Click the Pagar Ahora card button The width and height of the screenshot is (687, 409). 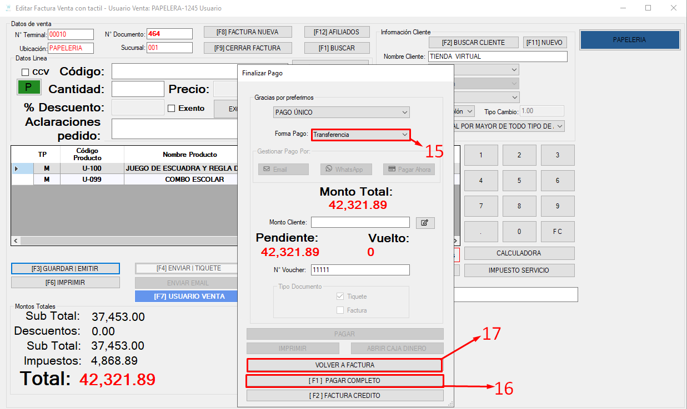point(408,170)
